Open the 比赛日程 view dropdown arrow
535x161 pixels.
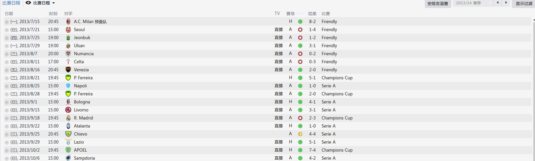point(54,3)
